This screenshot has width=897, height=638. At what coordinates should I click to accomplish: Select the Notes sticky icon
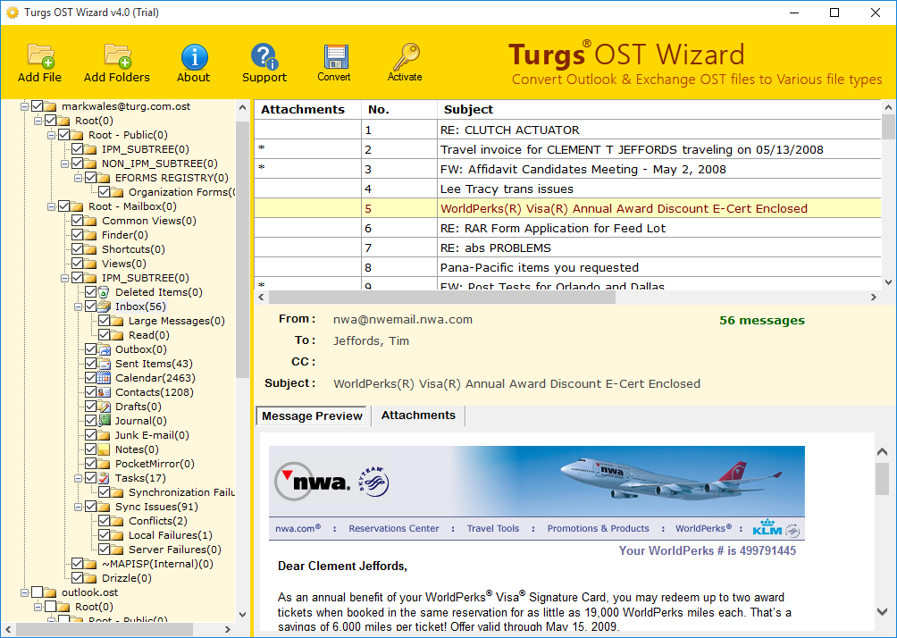point(105,449)
